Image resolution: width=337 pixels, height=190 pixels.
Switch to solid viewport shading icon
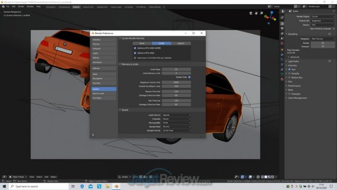coord(266,177)
